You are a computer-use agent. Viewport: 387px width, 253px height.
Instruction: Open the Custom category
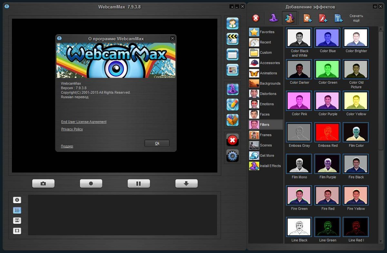coord(266,52)
